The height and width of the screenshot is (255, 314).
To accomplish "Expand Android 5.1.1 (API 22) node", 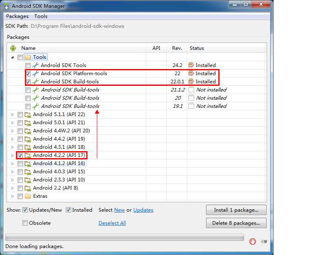I will 12,115.
